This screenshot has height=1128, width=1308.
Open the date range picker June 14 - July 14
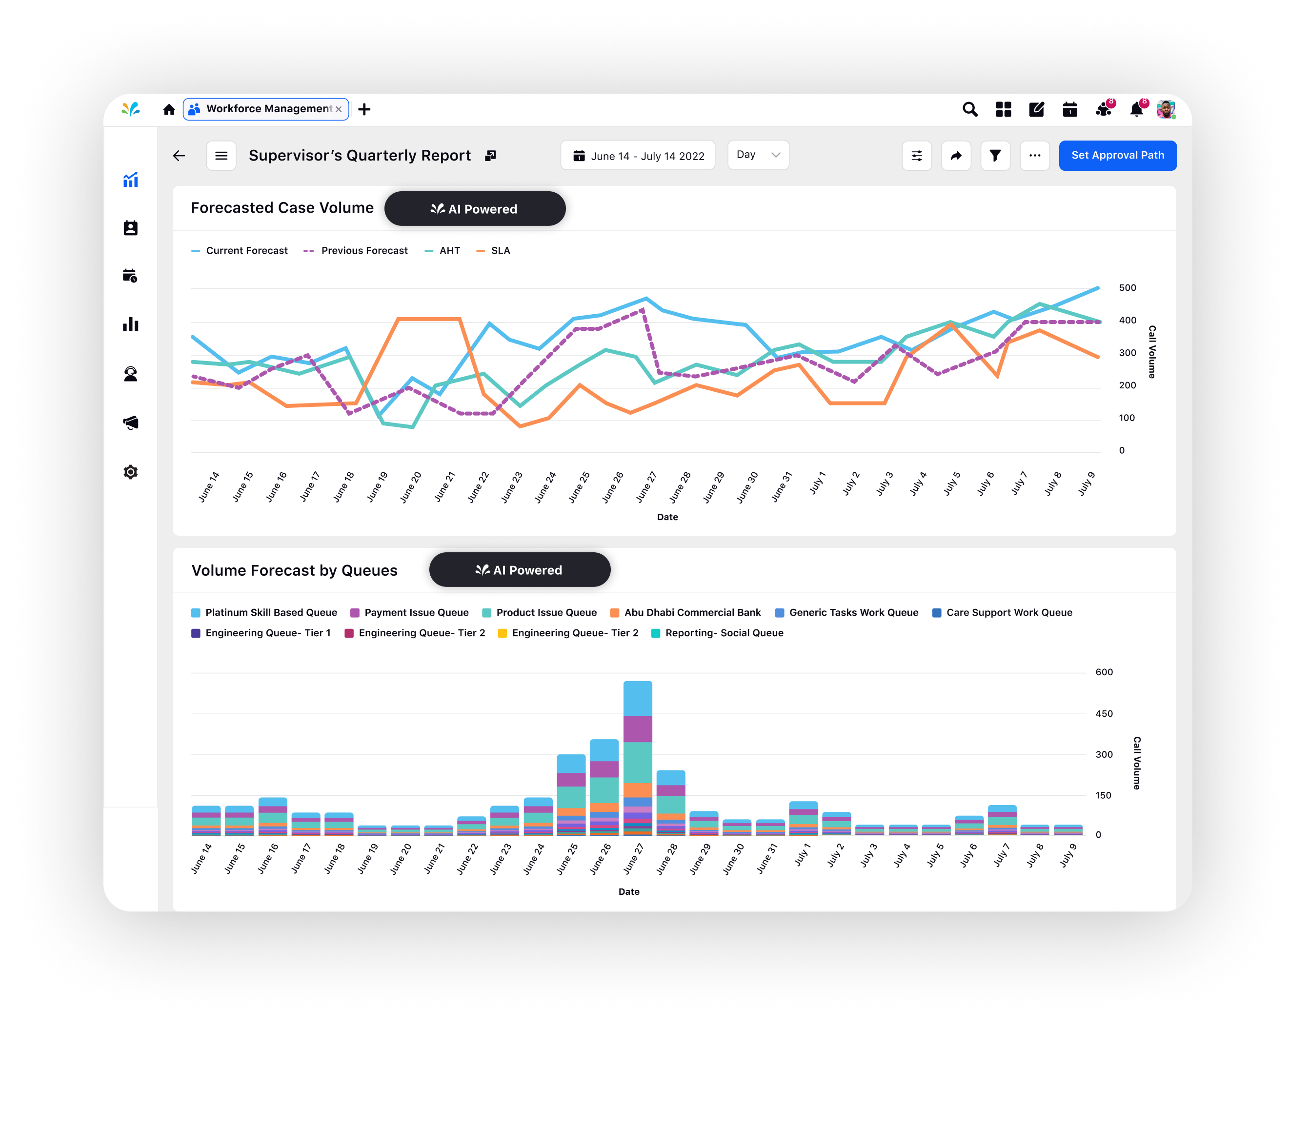tap(638, 155)
